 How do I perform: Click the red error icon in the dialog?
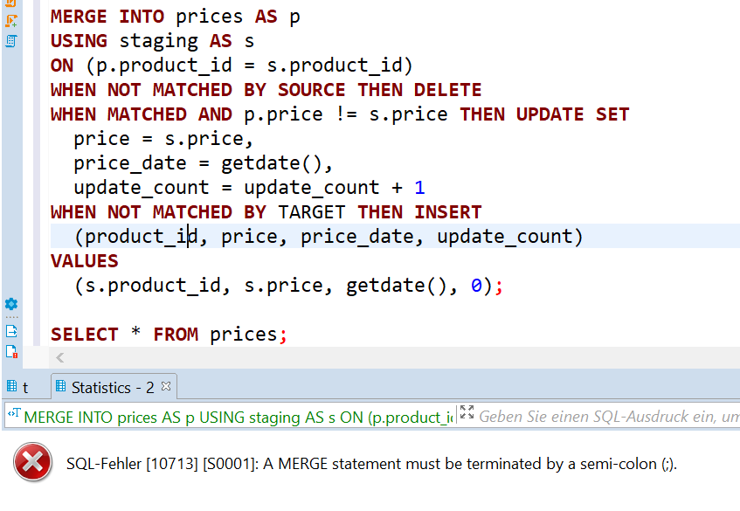(32, 463)
